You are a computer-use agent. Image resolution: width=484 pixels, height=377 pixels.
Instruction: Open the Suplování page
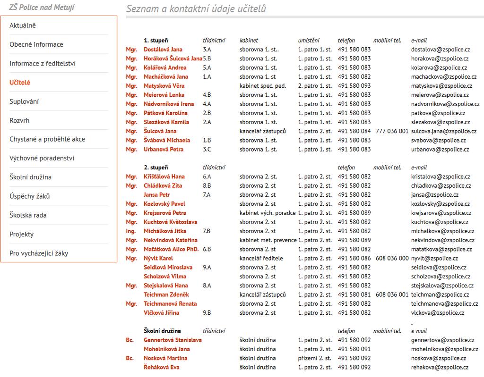[x=24, y=101]
